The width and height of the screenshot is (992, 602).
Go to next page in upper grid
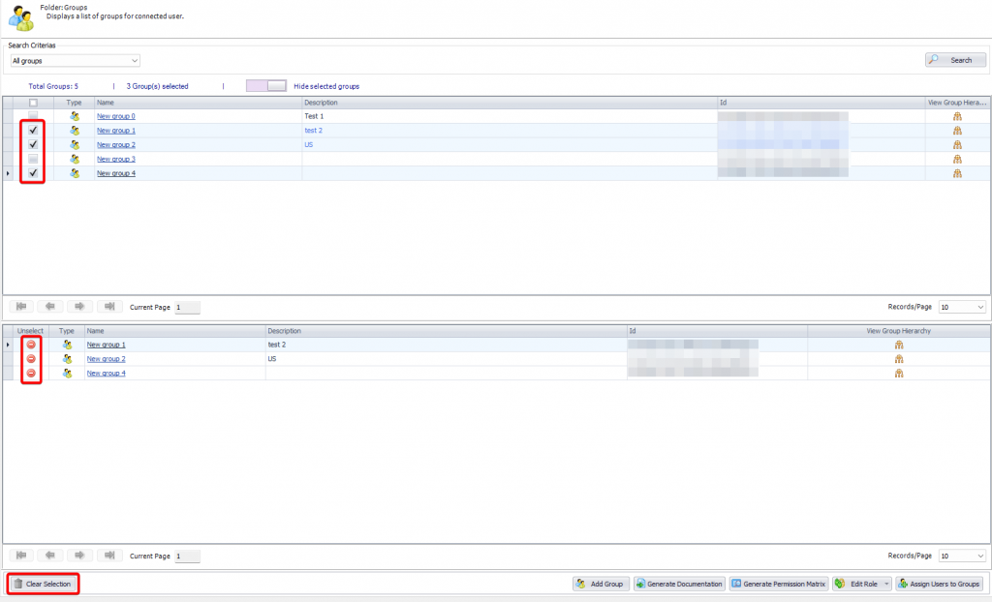point(79,307)
